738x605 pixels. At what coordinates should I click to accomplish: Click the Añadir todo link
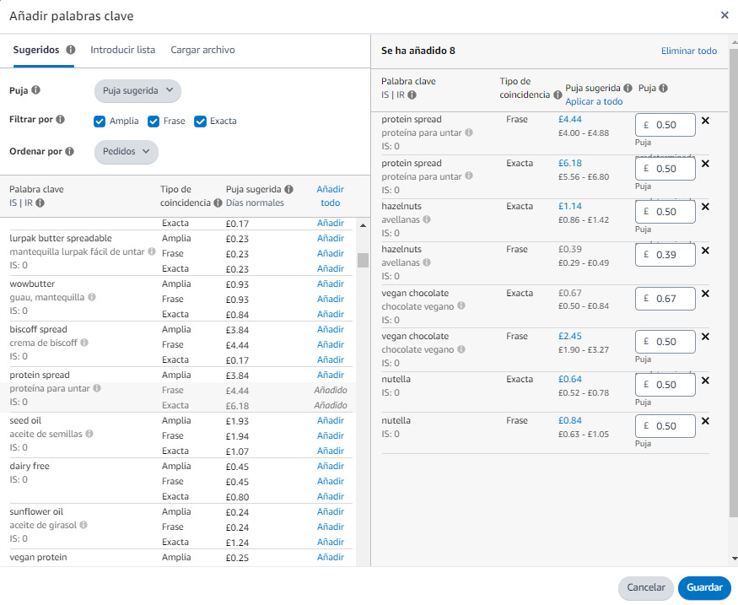coord(330,196)
